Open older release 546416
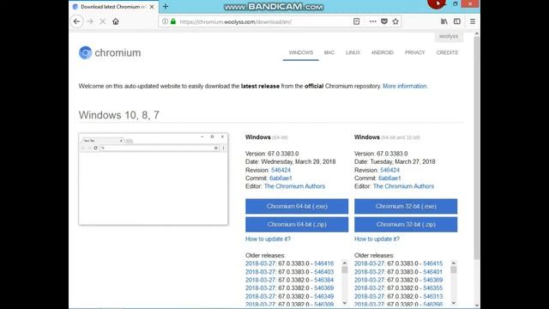The height and width of the screenshot is (309, 549). 324,264
